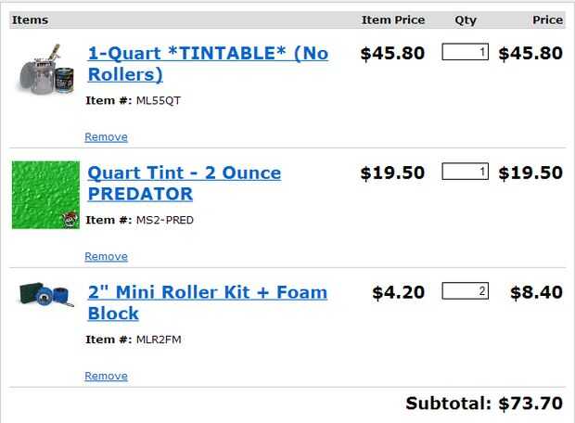Image resolution: width=575 pixels, height=423 pixels.
Task: Click the Items column header
Action: point(30,19)
